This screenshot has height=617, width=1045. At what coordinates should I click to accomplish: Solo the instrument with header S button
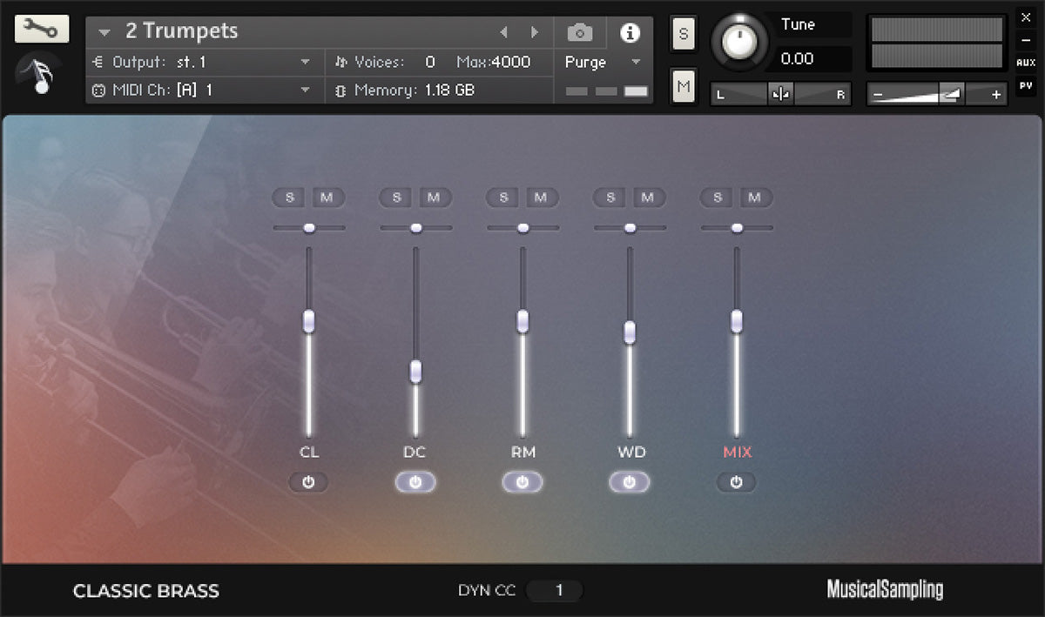pos(684,34)
